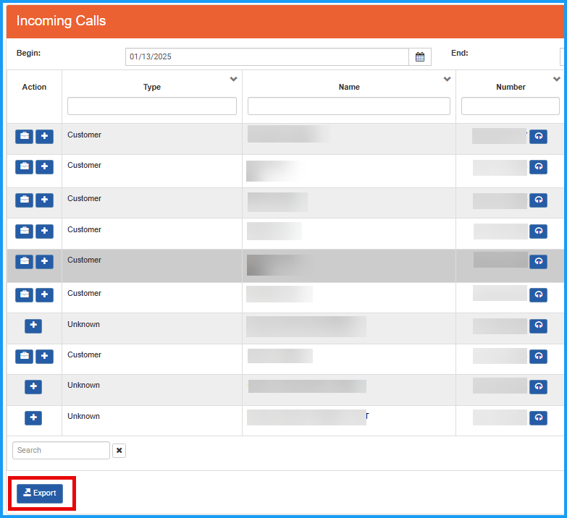Click the briefcase icon in the first Customer row
Screen dimensions: 567x518
pyautogui.click(x=24, y=137)
